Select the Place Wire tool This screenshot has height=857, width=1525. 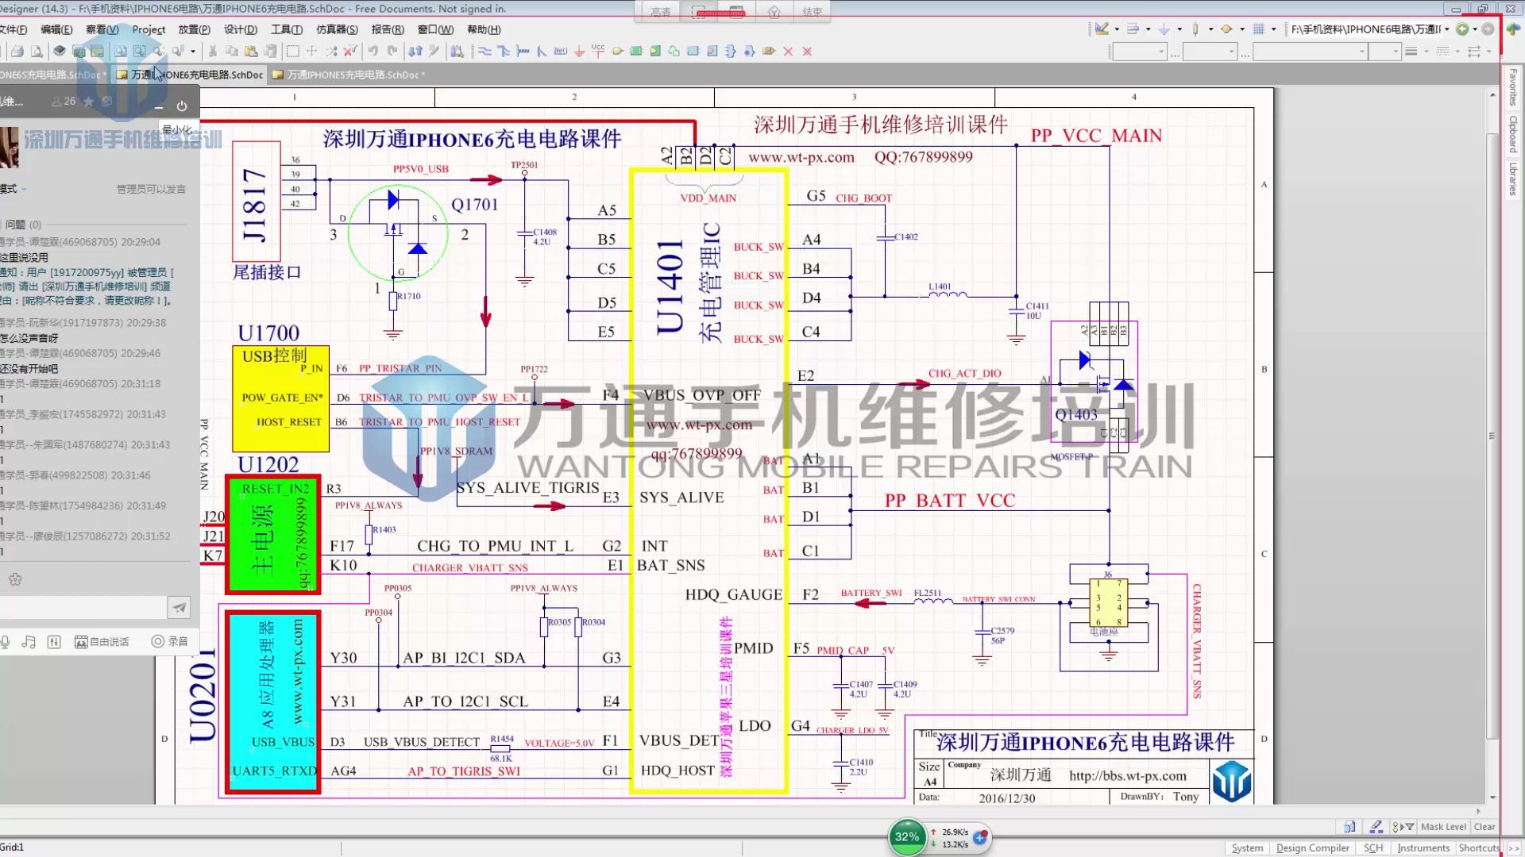[x=485, y=52]
